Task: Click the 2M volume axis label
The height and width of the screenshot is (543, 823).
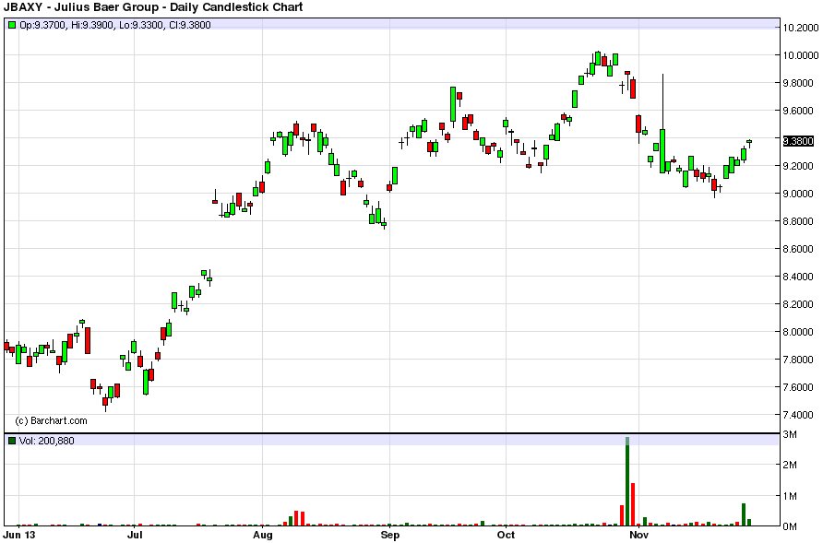Action: coord(790,465)
